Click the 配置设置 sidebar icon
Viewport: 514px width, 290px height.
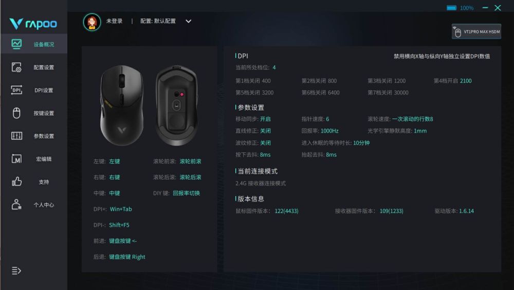16,67
